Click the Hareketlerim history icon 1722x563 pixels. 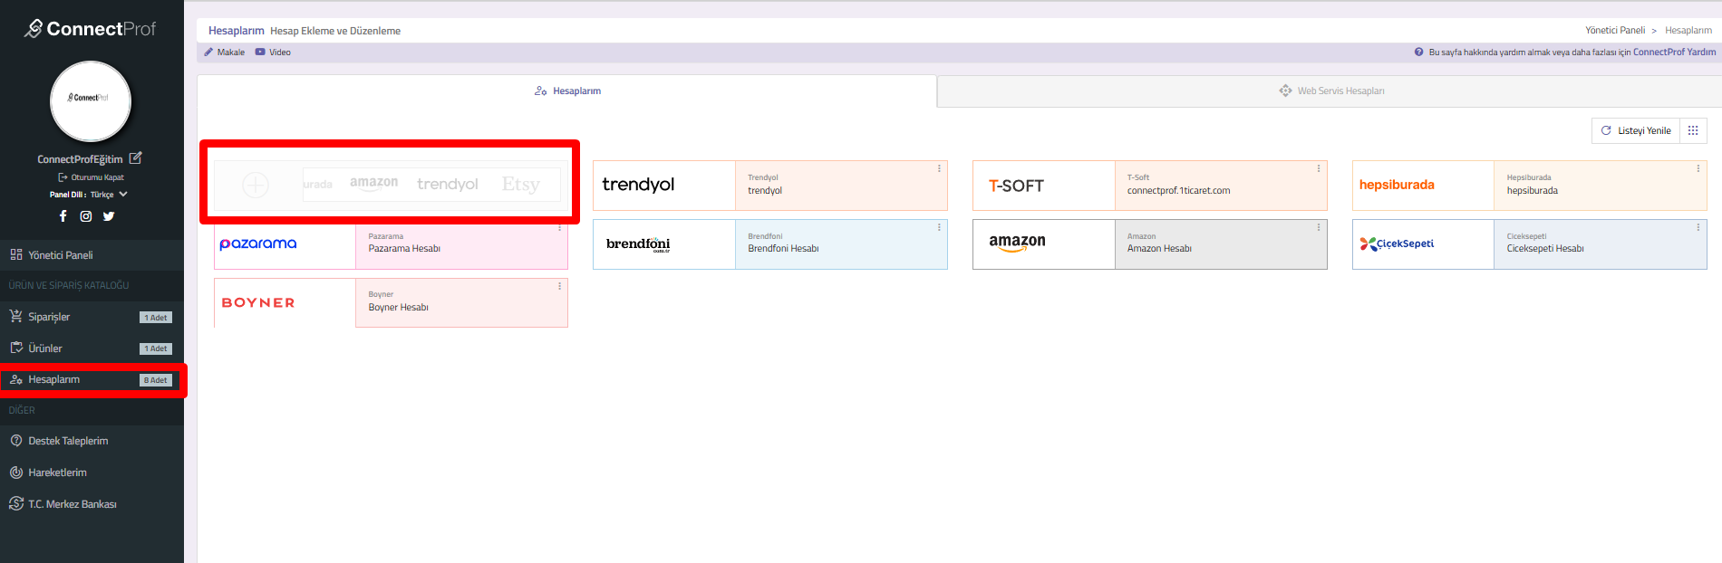16,472
